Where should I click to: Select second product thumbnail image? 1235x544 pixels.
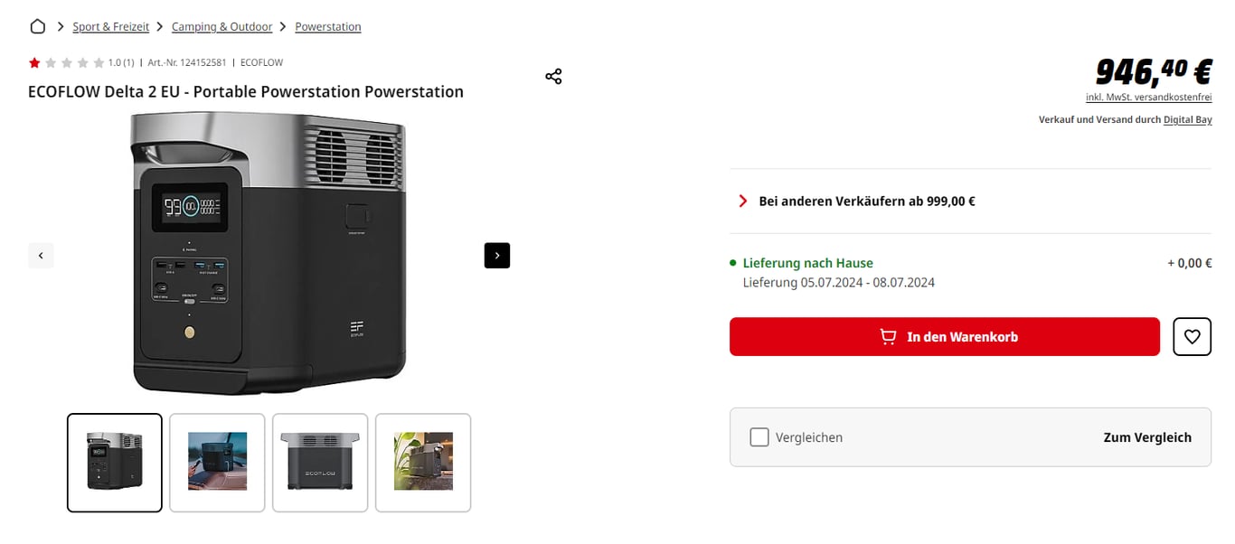217,462
